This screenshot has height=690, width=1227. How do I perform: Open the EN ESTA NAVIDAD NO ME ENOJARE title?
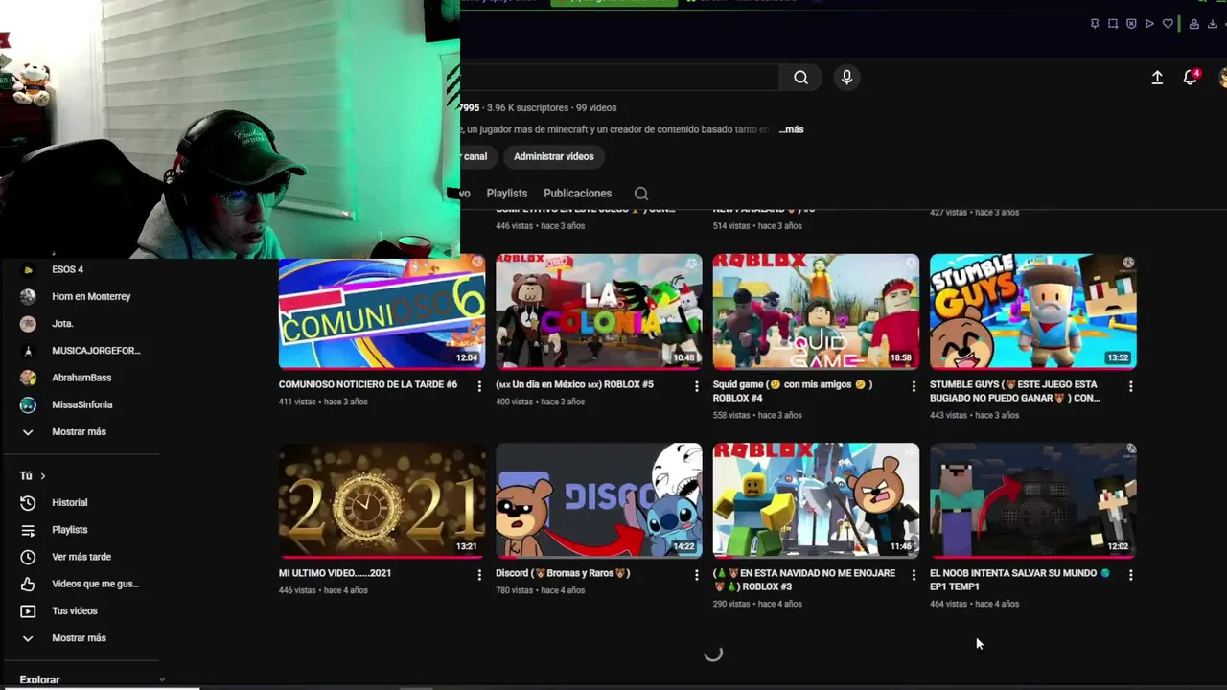tap(804, 580)
